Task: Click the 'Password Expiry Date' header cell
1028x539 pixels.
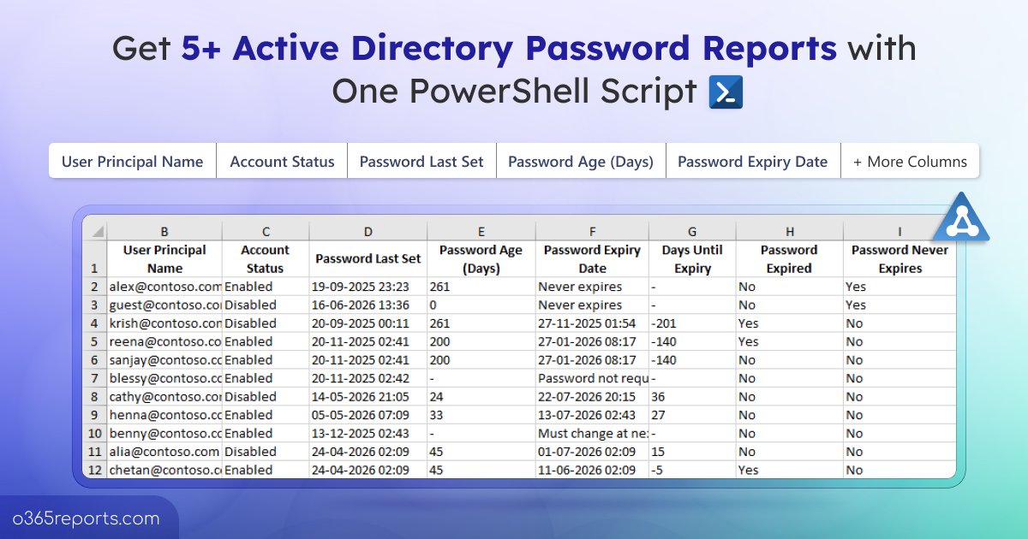Action: 592,259
